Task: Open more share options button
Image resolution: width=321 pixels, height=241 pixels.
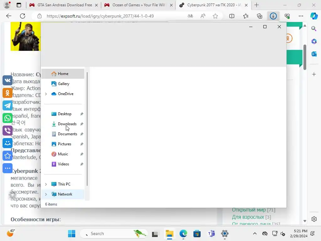Action: coord(8,168)
